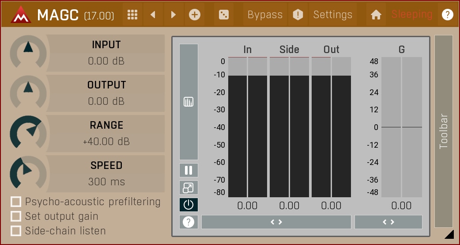Pause the meters
This screenshot has height=245, width=460.
pos(189,170)
